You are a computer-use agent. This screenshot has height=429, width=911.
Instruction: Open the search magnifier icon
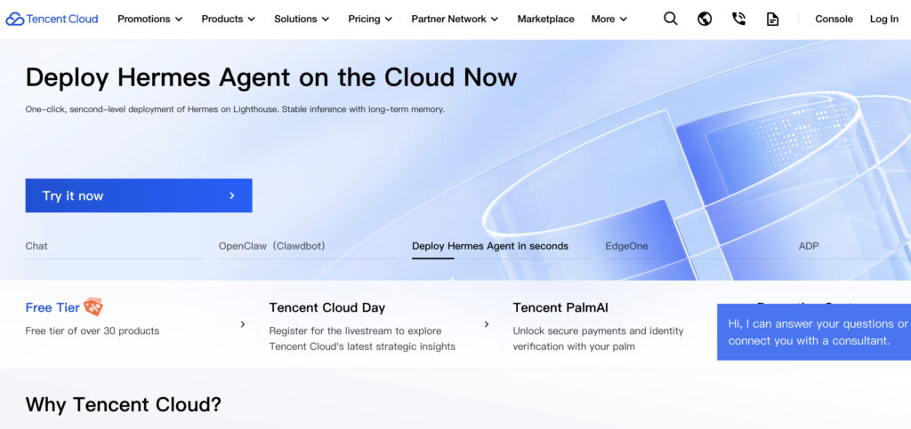point(671,20)
